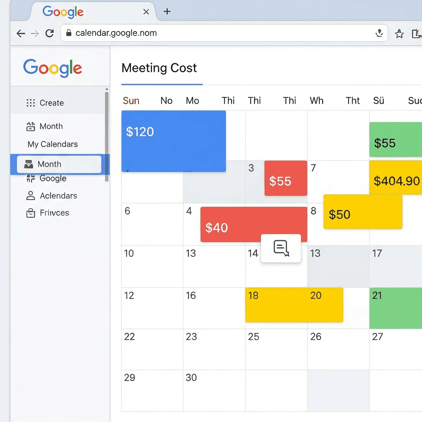Enable the Frivces calendar in sidebar
Viewport: 422px width, 422px height.
click(x=54, y=213)
